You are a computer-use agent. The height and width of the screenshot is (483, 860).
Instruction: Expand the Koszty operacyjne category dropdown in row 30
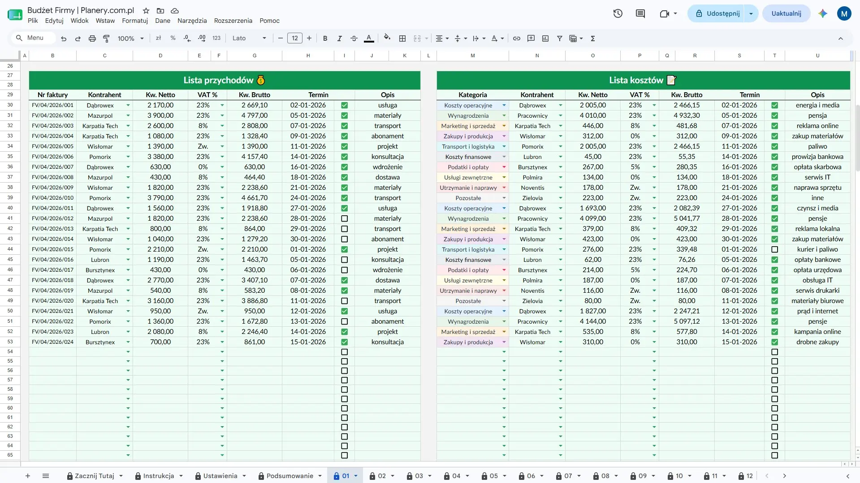(x=504, y=106)
